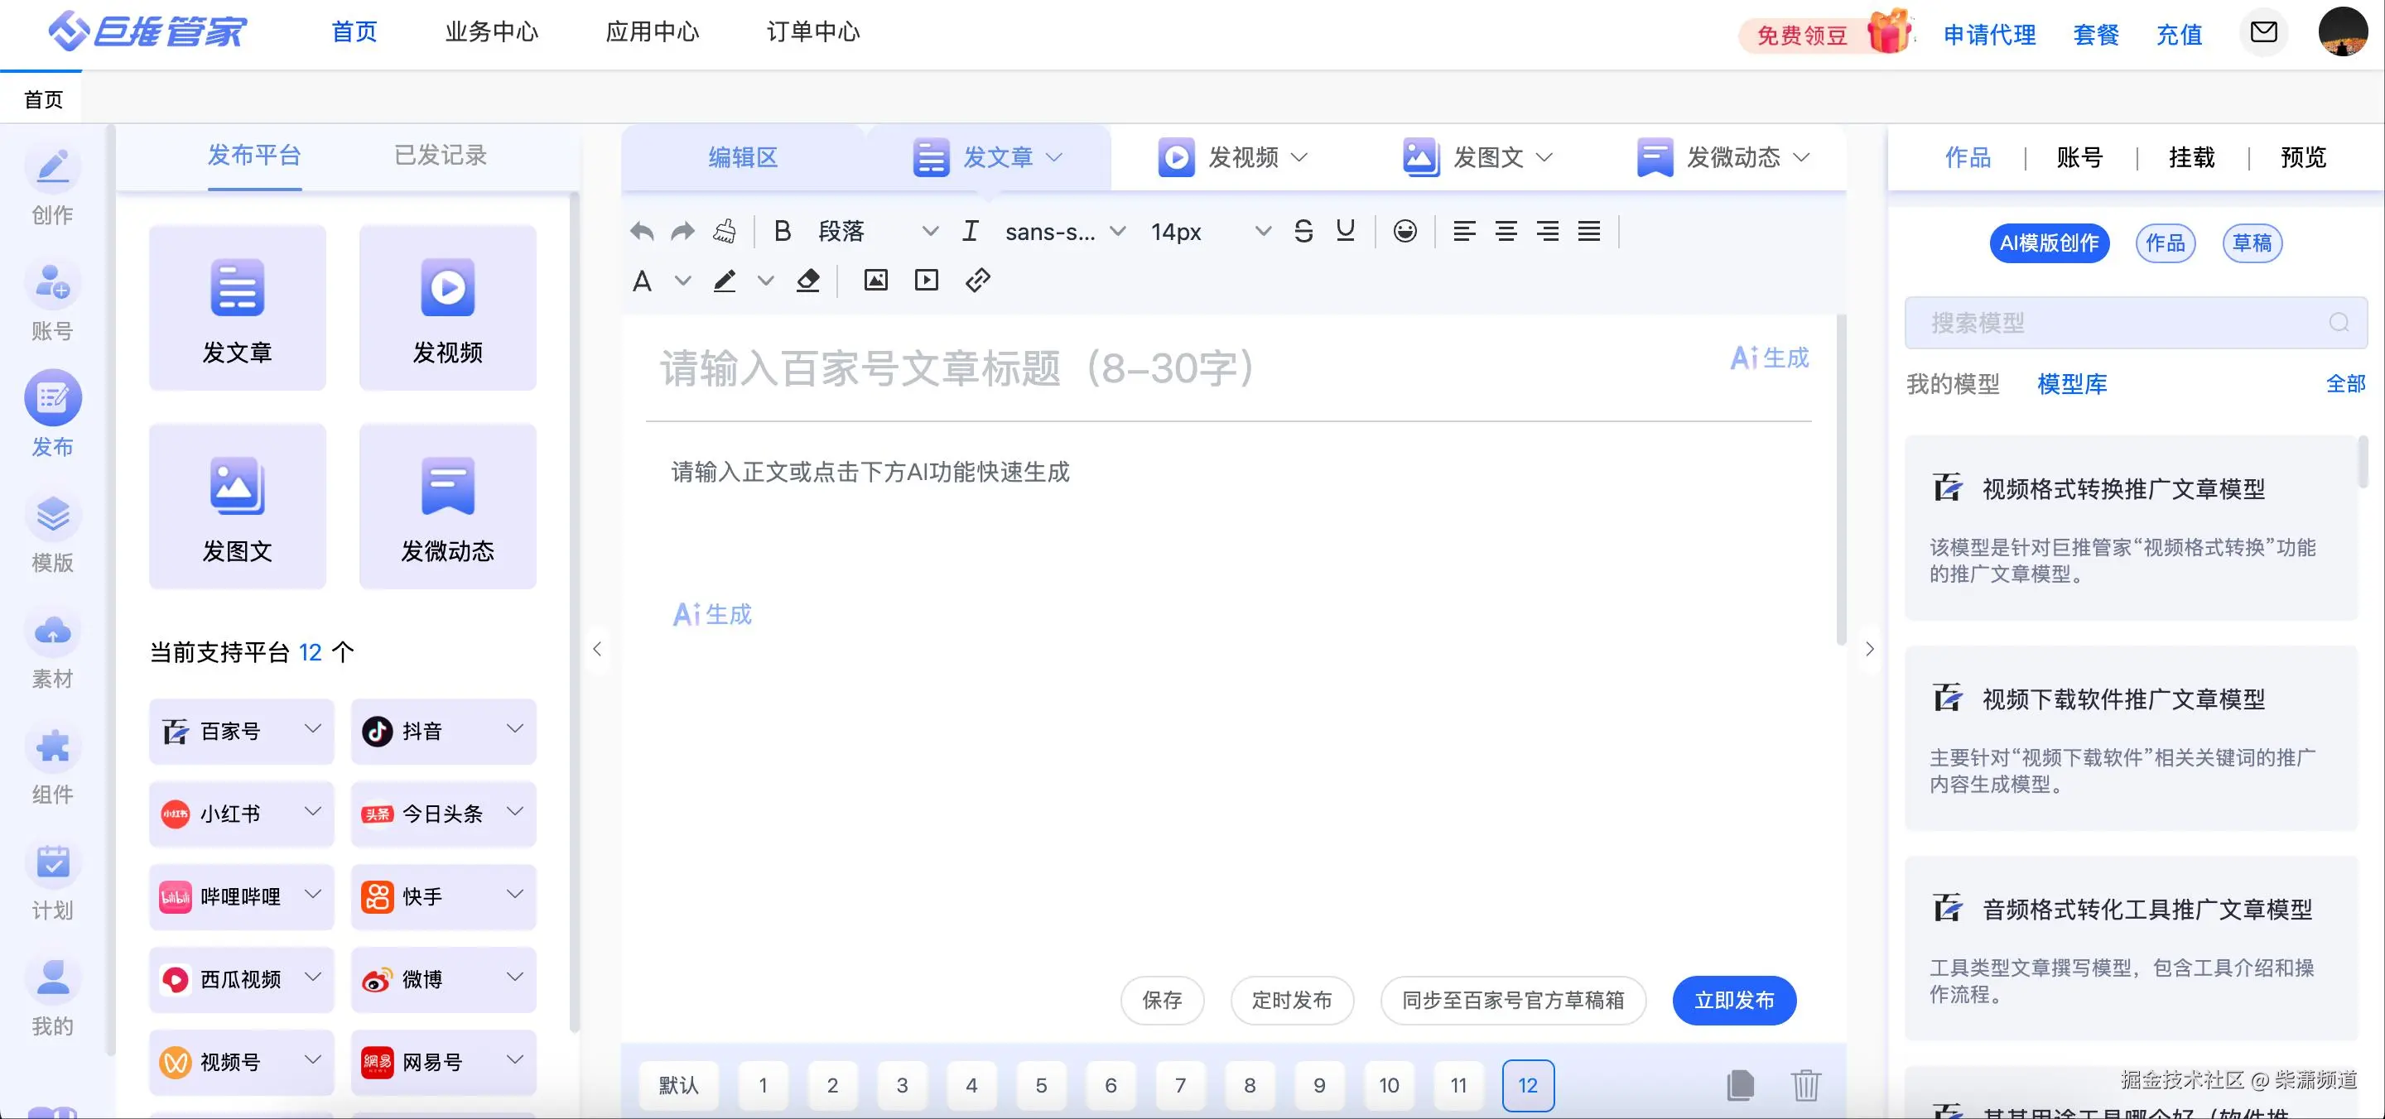Click the format painter brush icon
2385x1119 pixels.
point(725,232)
